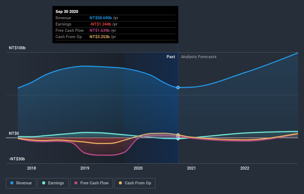Toggle the Free Cash Flow legend button
Screen dimensions: 304x194
pyautogui.click(x=91, y=183)
